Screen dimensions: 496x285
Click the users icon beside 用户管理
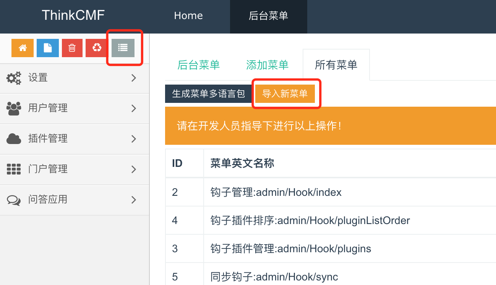[x=14, y=109]
